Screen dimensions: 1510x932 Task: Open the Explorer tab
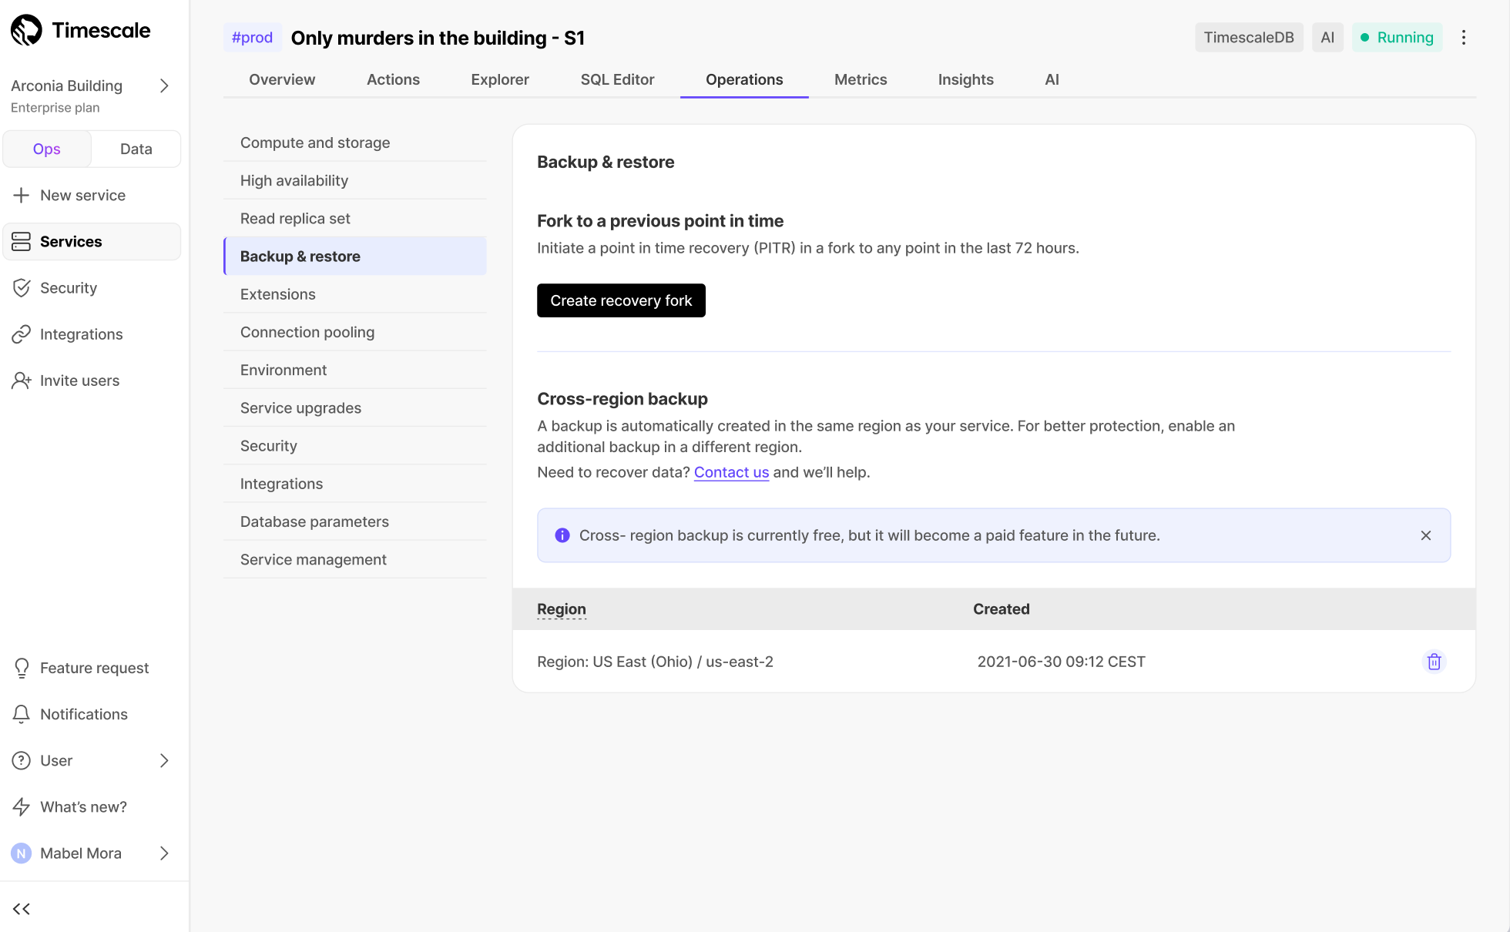tap(500, 79)
